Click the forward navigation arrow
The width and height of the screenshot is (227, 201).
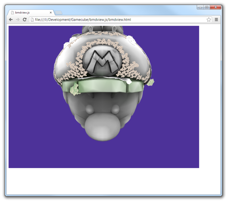tap(18, 20)
